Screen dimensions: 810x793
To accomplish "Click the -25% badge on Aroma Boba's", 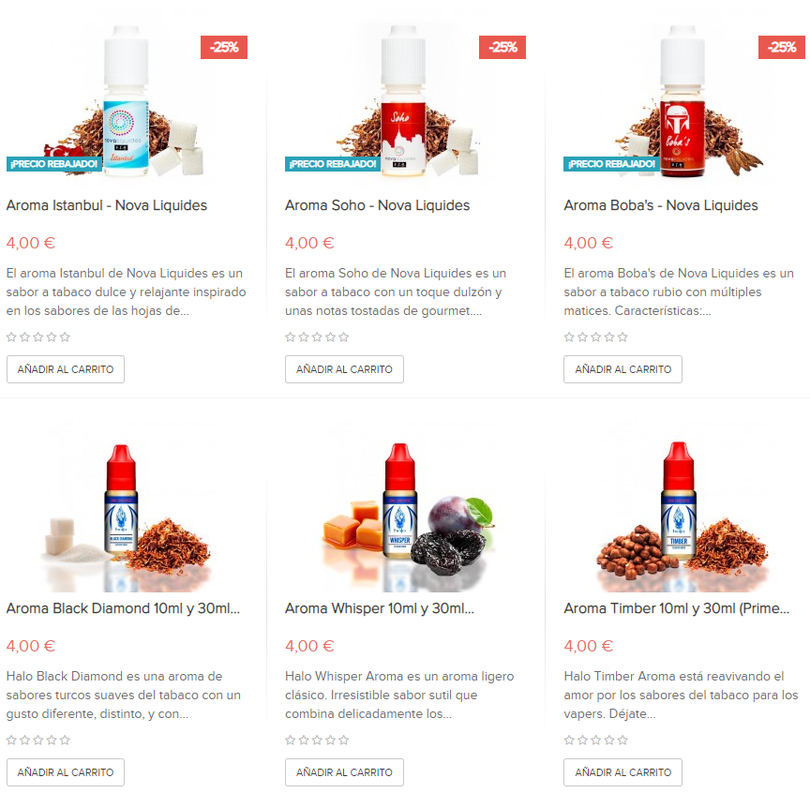I will [x=782, y=48].
